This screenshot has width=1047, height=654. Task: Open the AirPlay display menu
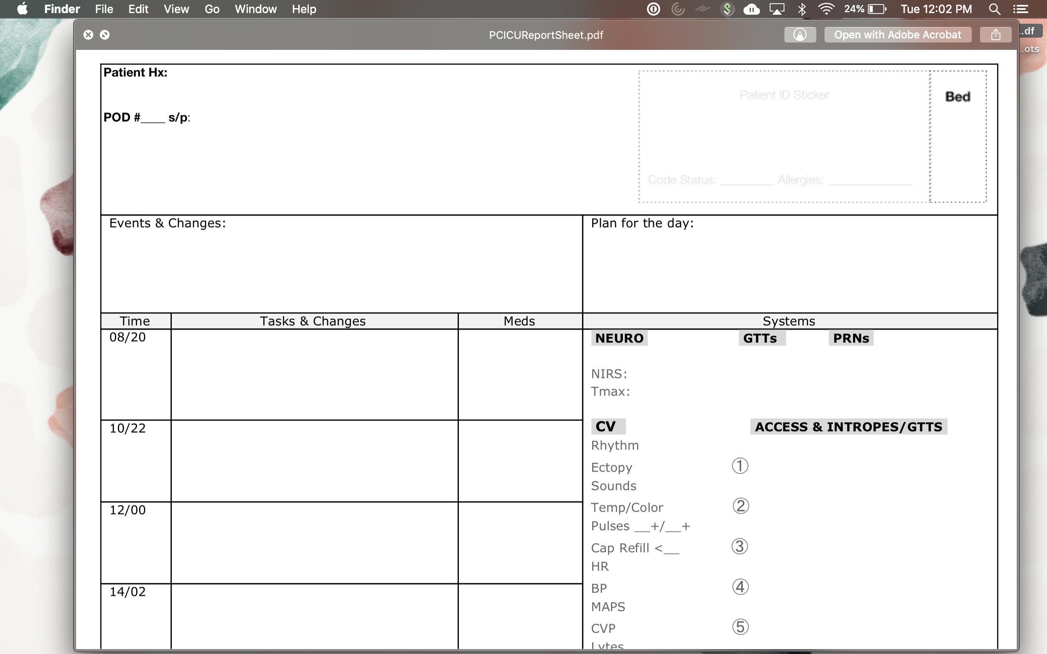click(x=777, y=9)
